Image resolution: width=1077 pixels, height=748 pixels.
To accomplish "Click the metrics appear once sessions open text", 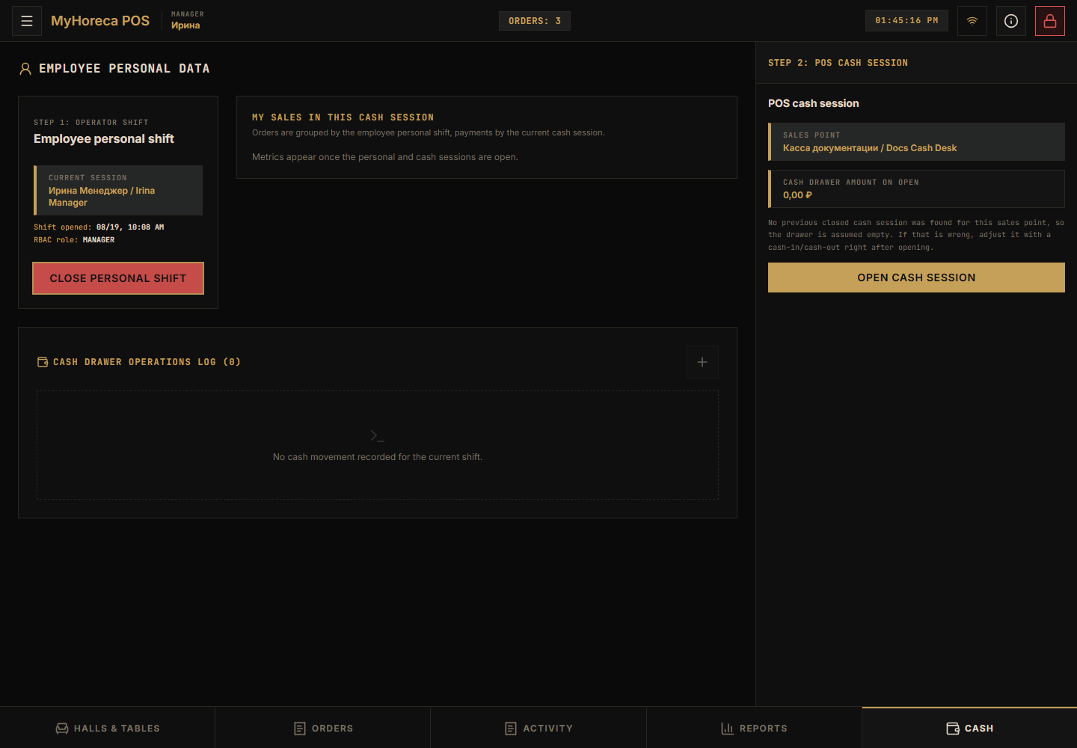I will (385, 157).
